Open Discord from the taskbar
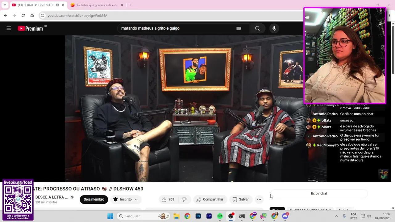This screenshot has height=222, width=395. coord(285,216)
